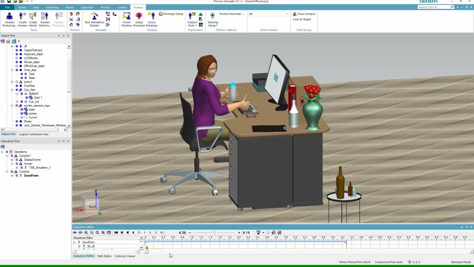Image resolution: width=474 pixels, height=267 pixels.
Task: Click the Look At Target button
Action: (x=301, y=19)
